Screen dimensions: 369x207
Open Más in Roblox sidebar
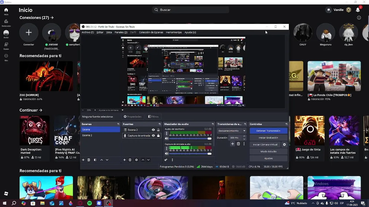6,57
